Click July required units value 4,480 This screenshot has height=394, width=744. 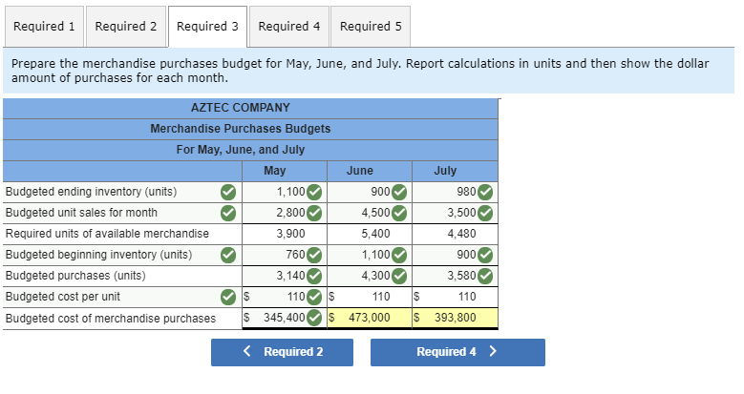461,234
